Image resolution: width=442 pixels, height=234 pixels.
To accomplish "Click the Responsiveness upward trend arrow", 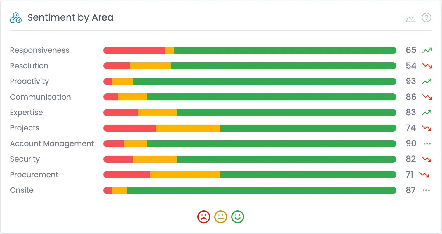I will click(427, 50).
